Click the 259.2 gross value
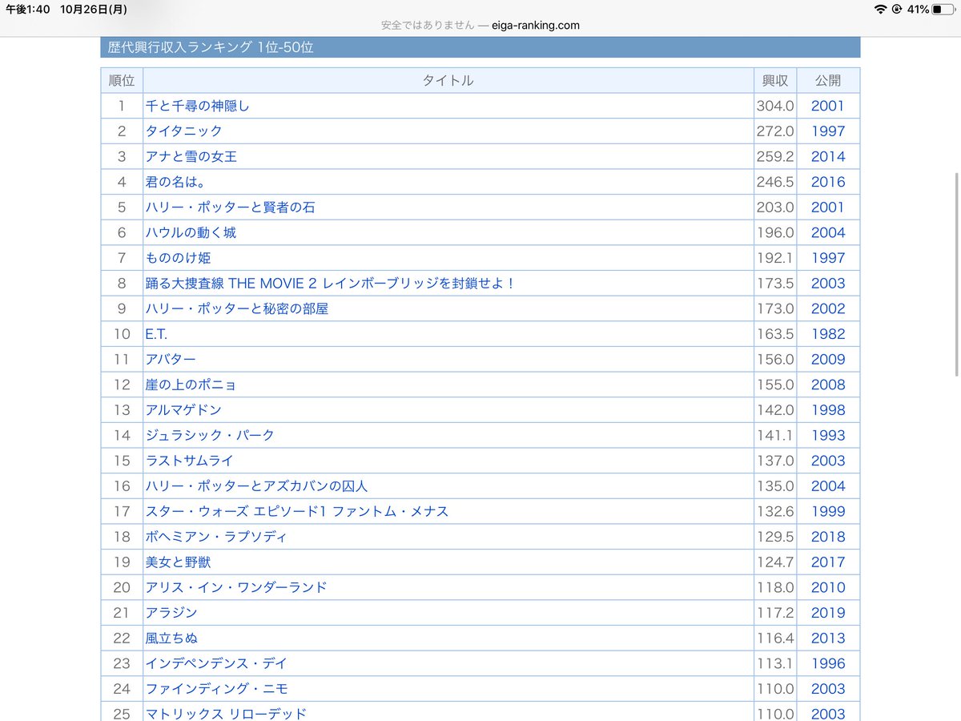The height and width of the screenshot is (721, 961). (x=775, y=156)
